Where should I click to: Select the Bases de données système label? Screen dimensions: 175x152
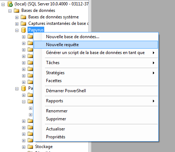pyautogui.click(x=53, y=17)
